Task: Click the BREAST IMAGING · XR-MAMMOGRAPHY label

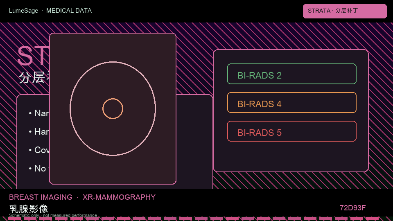Action: tap(82, 197)
